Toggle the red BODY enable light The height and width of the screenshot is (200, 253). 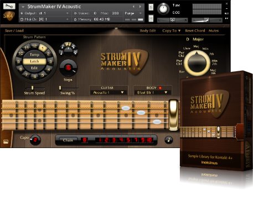[160, 88]
